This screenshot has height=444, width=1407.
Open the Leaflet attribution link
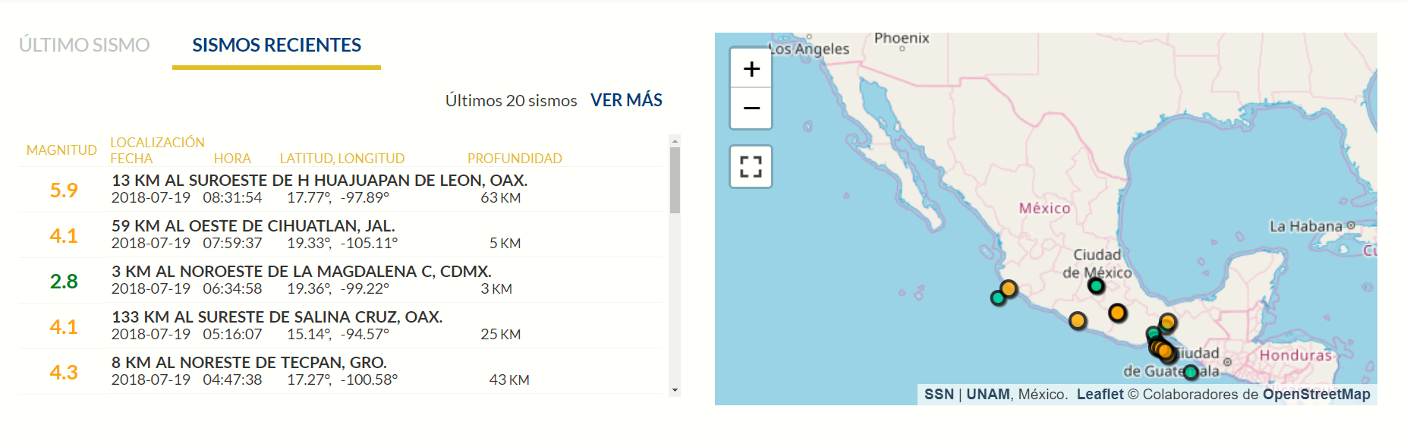[x=1100, y=394]
